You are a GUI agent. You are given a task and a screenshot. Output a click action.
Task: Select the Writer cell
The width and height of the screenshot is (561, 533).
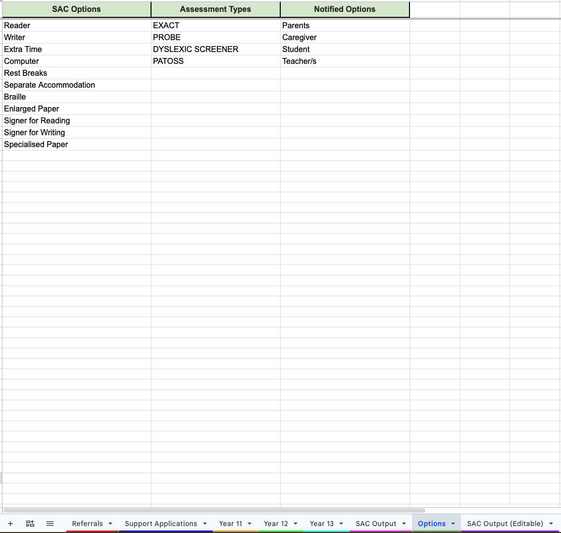coord(77,37)
